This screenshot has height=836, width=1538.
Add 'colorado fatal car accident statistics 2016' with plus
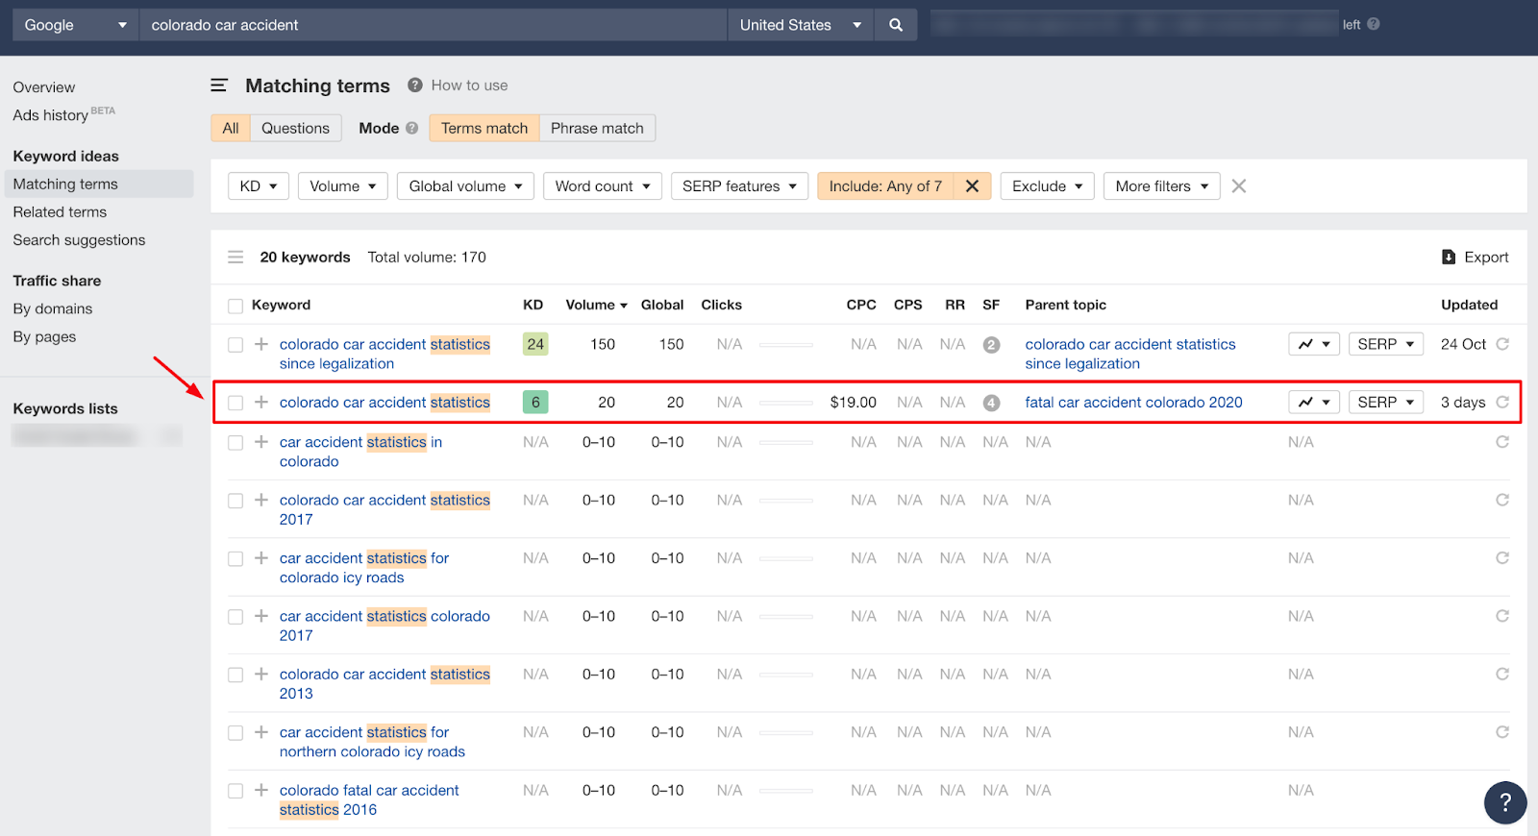point(261,790)
